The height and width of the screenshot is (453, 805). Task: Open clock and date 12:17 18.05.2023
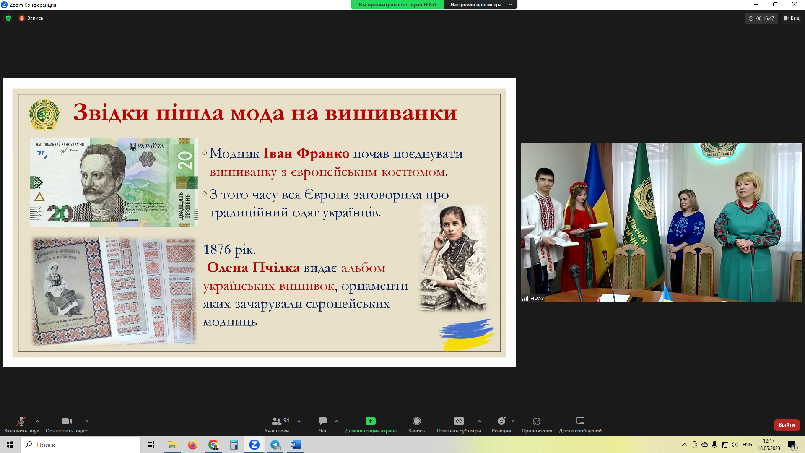click(769, 445)
